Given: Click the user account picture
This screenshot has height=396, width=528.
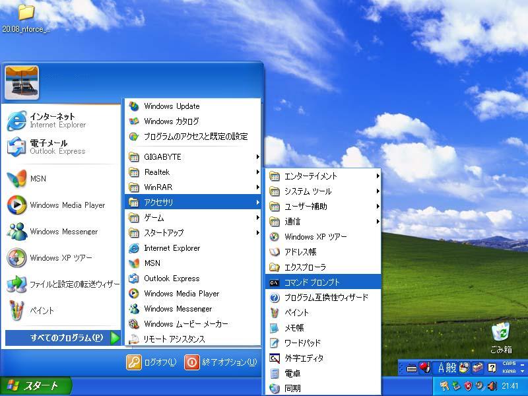Looking at the screenshot, I should [x=22, y=82].
